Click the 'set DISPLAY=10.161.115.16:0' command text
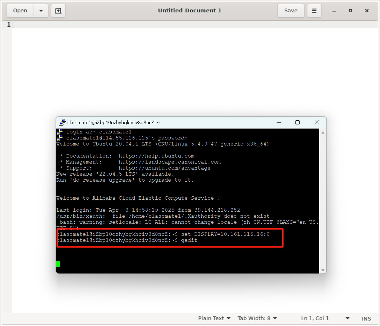The width and height of the screenshot is (380, 326). (x=225, y=234)
